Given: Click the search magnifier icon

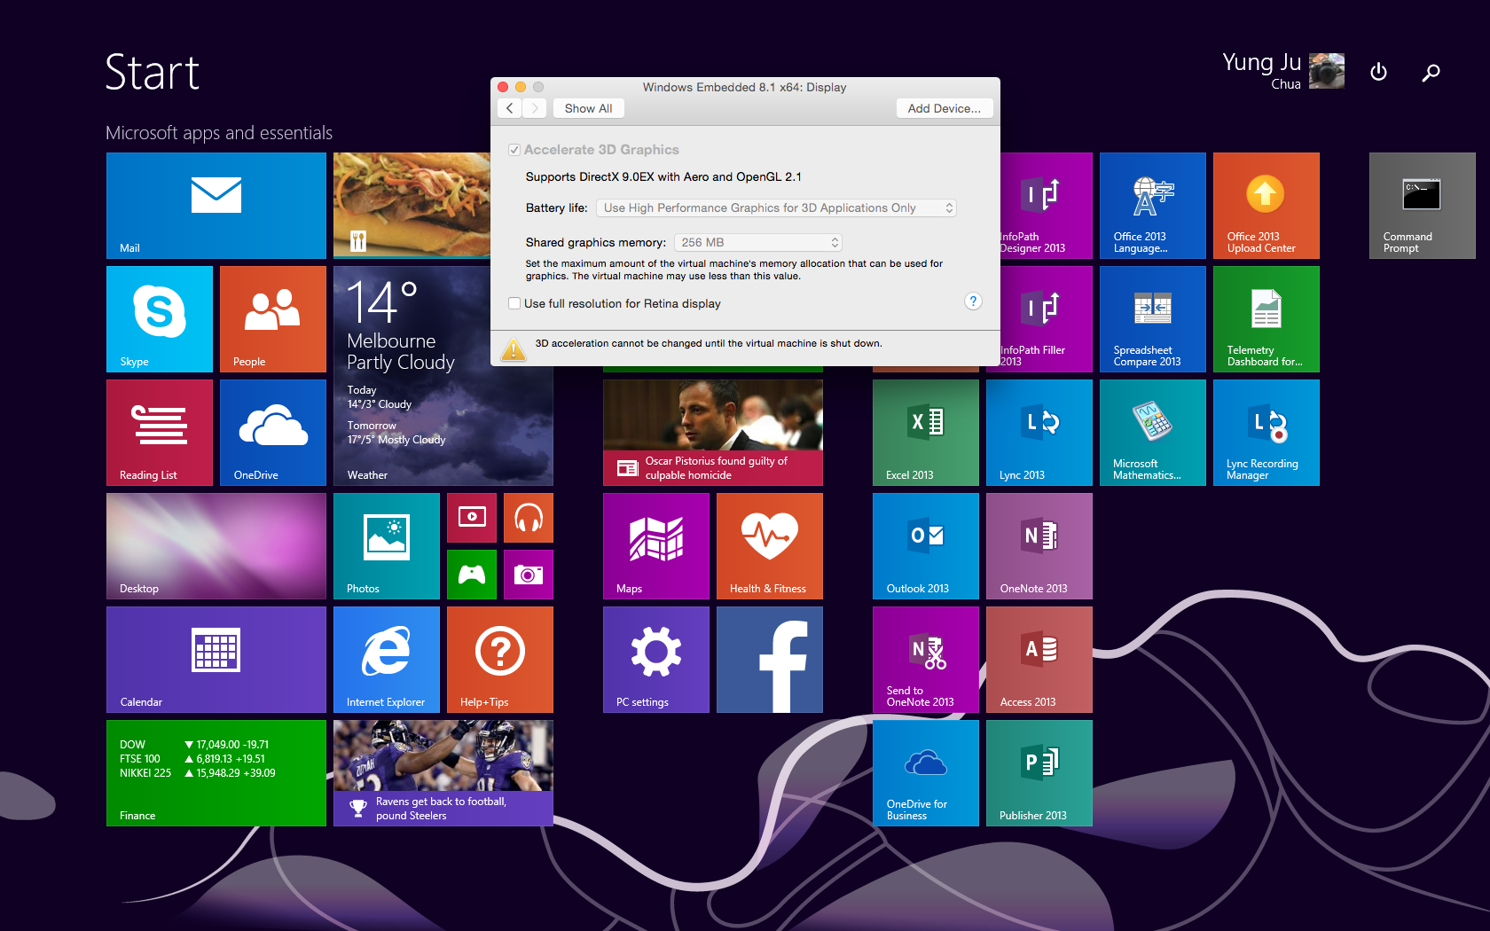Looking at the screenshot, I should pyautogui.click(x=1431, y=73).
